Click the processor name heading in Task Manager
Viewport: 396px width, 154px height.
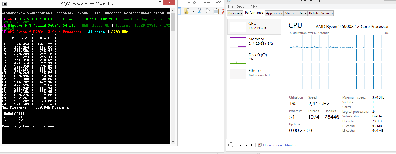pyautogui.click(x=352, y=27)
